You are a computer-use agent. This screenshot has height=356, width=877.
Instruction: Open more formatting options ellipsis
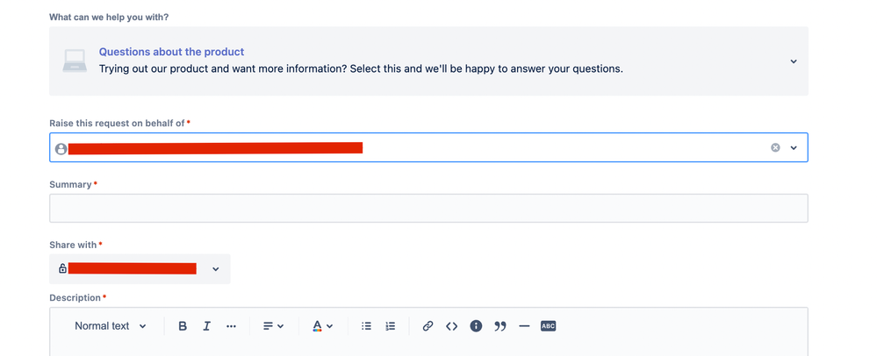231,326
